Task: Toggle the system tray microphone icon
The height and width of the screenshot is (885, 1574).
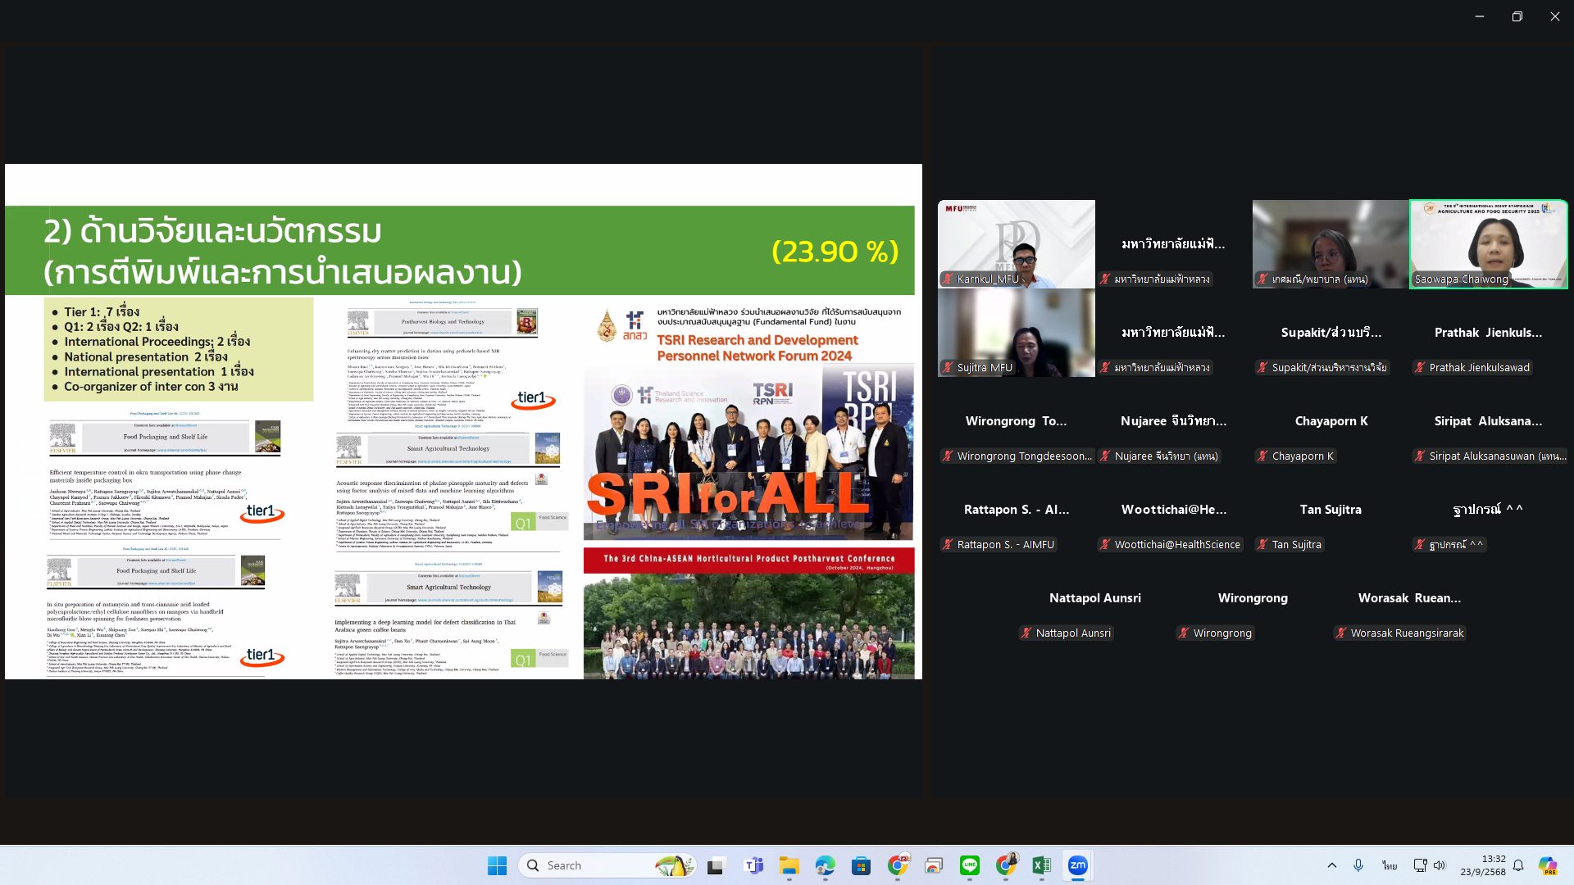Action: click(1358, 865)
